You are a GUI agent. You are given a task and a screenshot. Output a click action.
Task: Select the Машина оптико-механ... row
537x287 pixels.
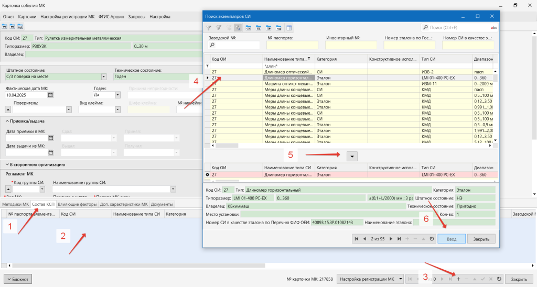point(349,84)
